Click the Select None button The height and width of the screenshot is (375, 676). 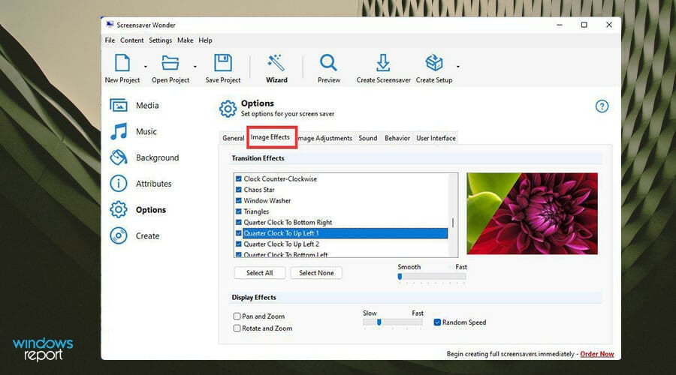pos(316,272)
